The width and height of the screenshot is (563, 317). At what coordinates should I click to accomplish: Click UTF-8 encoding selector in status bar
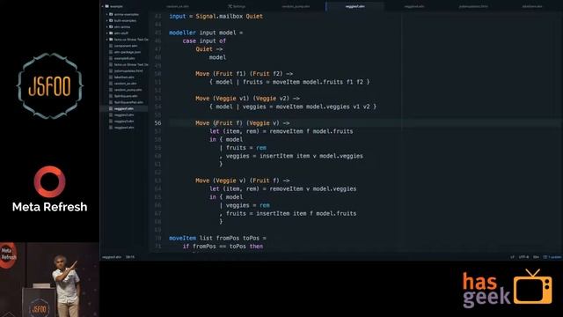[523, 257]
